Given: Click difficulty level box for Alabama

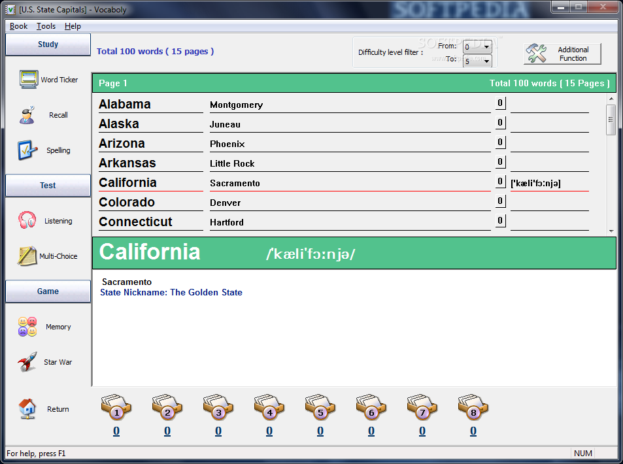Looking at the screenshot, I should (500, 103).
